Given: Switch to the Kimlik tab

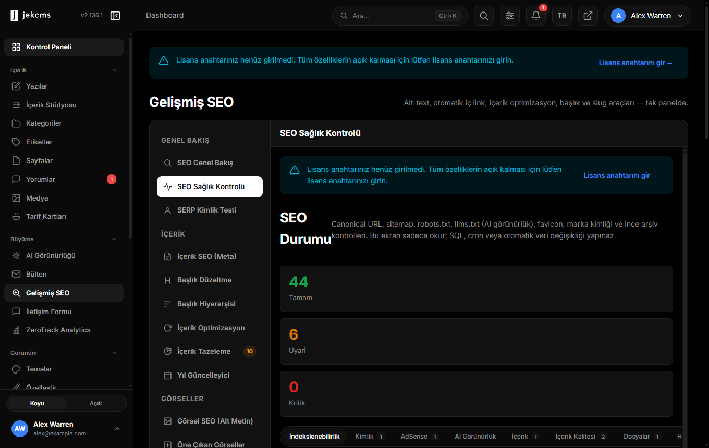Looking at the screenshot, I should 370,437.
